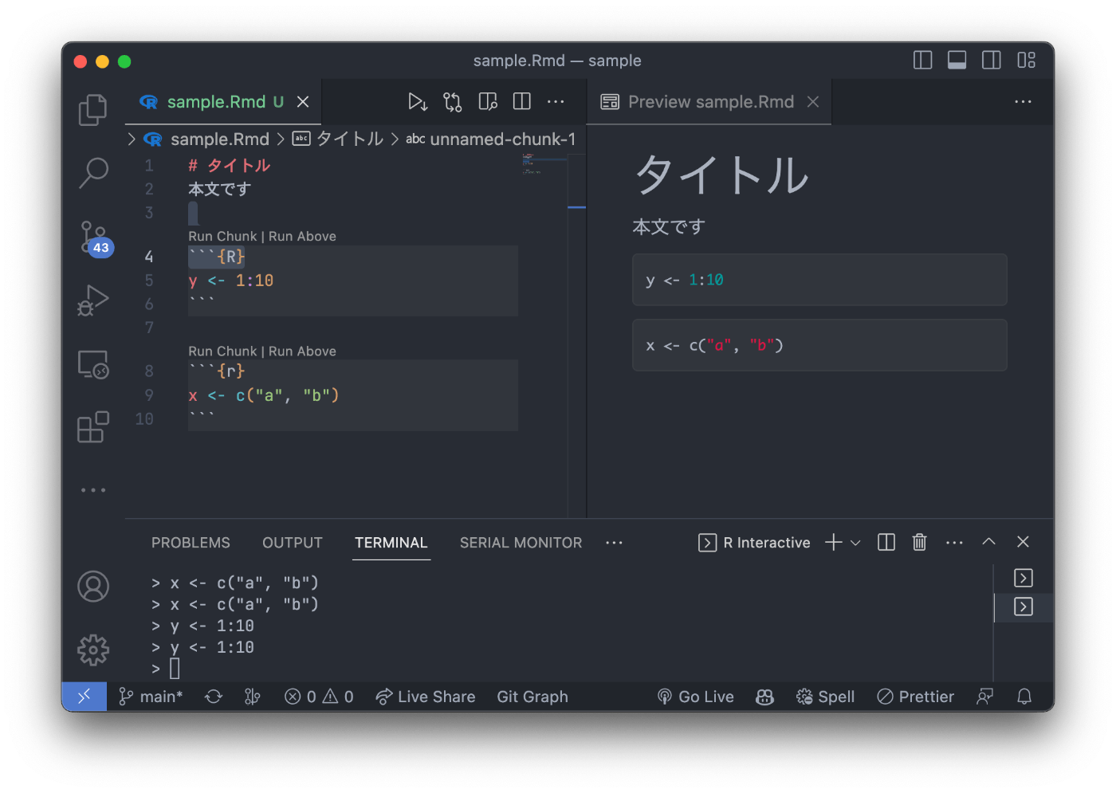Split the terminal panel
Screen dimensions: 1116x793
pyautogui.click(x=886, y=543)
